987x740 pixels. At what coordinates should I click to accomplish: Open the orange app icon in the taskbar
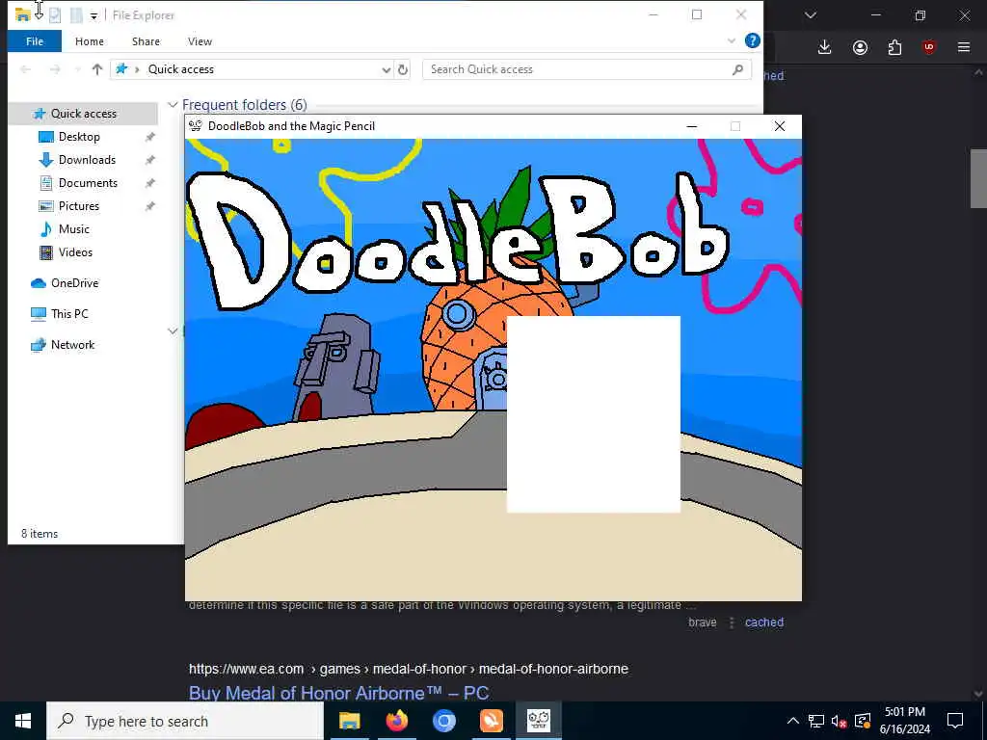(491, 721)
